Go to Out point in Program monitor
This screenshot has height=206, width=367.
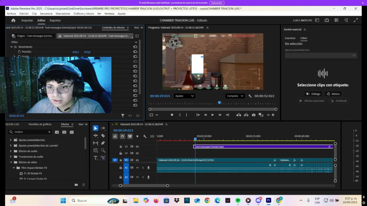pyautogui.click(x=228, y=115)
